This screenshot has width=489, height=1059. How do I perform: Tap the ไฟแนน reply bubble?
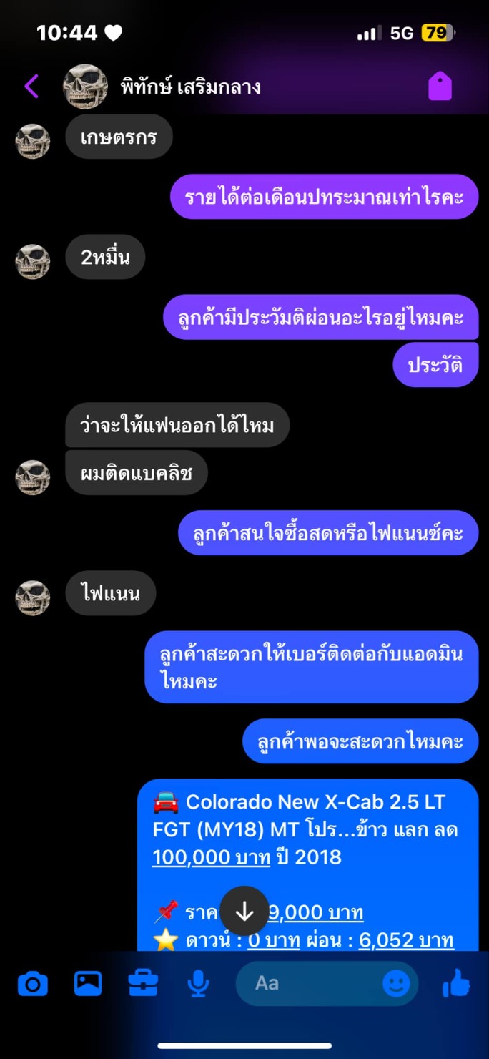point(111,592)
